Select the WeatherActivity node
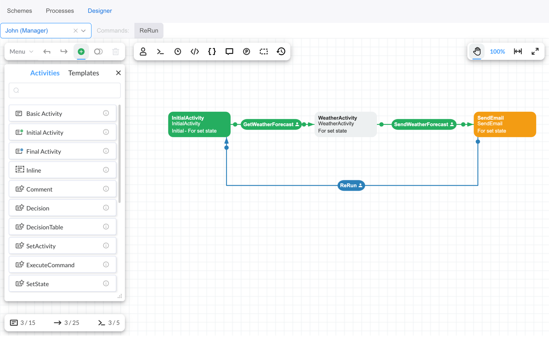Screen dimensions: 549x337 (346, 124)
